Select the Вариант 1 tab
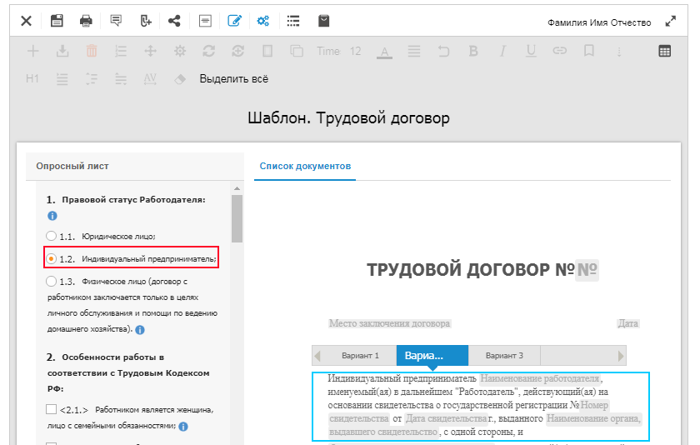Screen dimensions: 700x445 (360, 356)
